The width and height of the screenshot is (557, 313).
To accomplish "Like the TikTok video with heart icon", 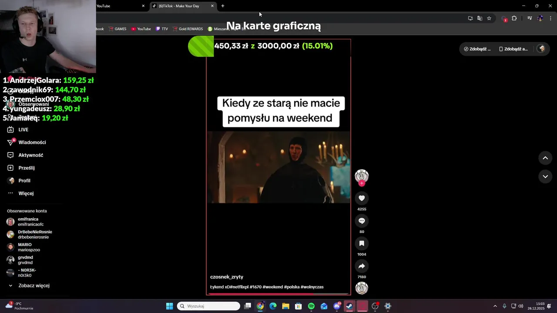I will (362, 198).
